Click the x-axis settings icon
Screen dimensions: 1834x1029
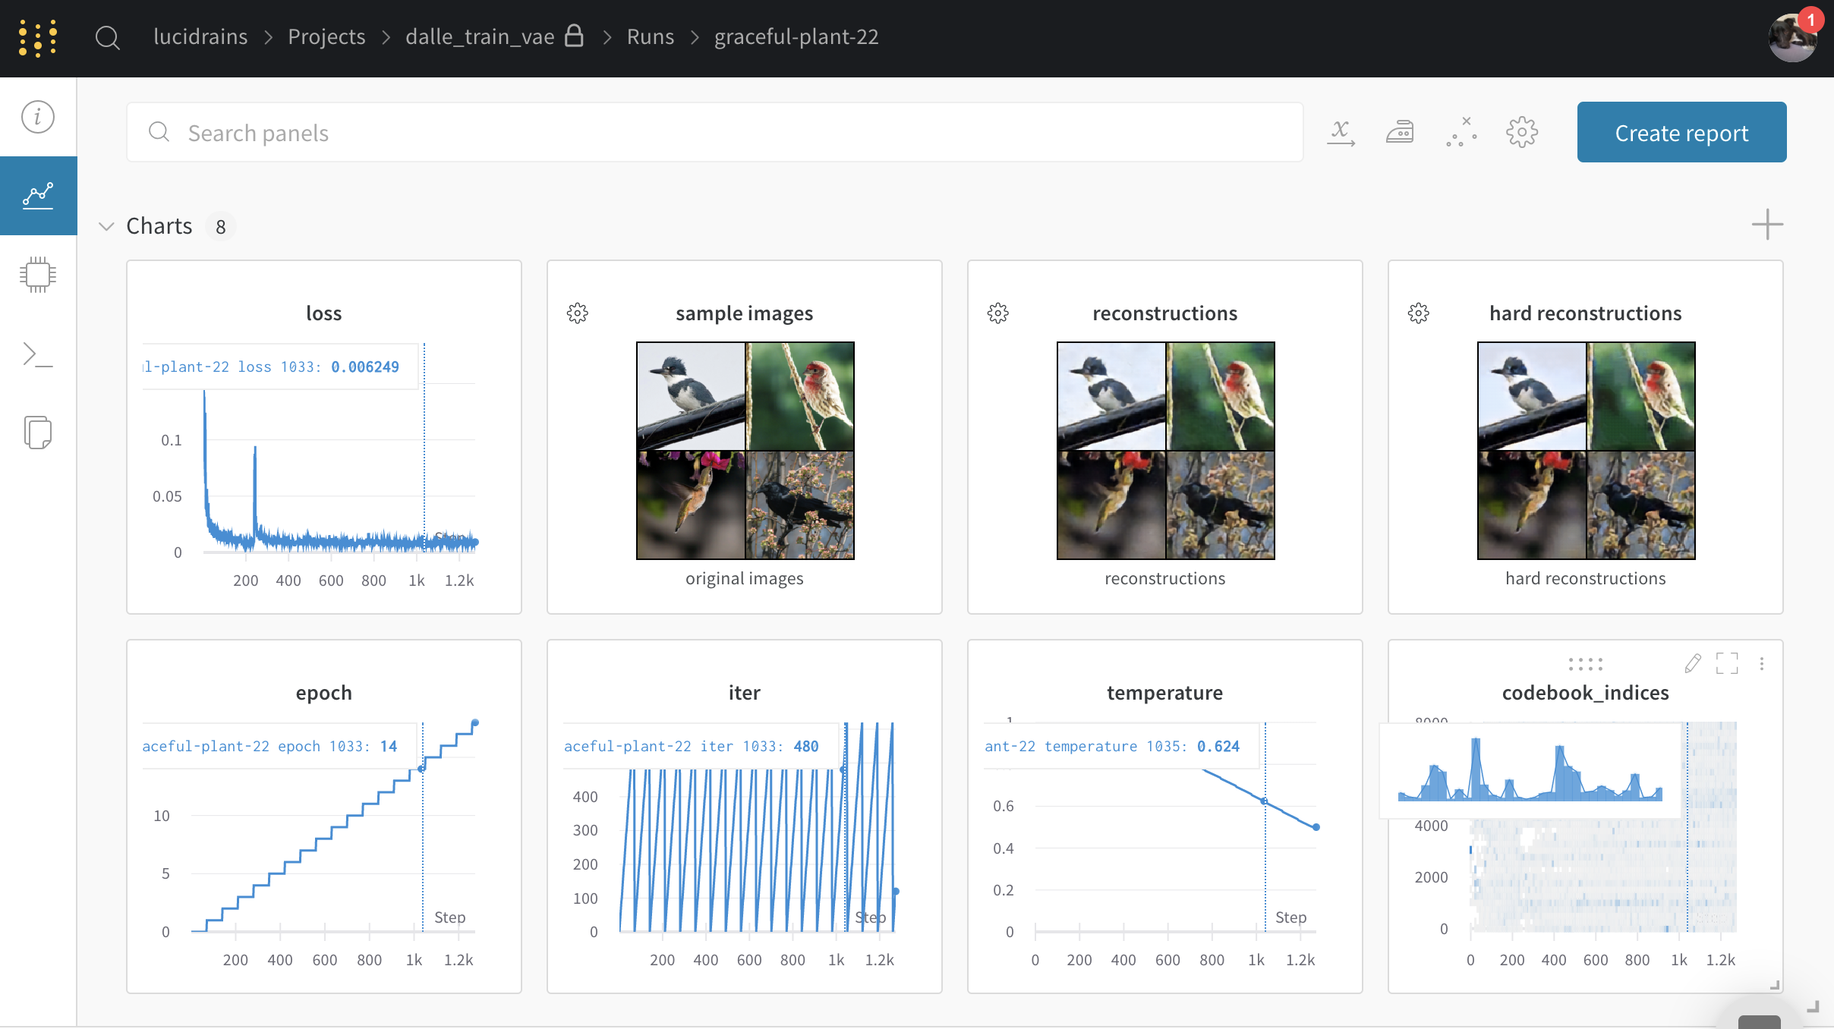(1341, 133)
